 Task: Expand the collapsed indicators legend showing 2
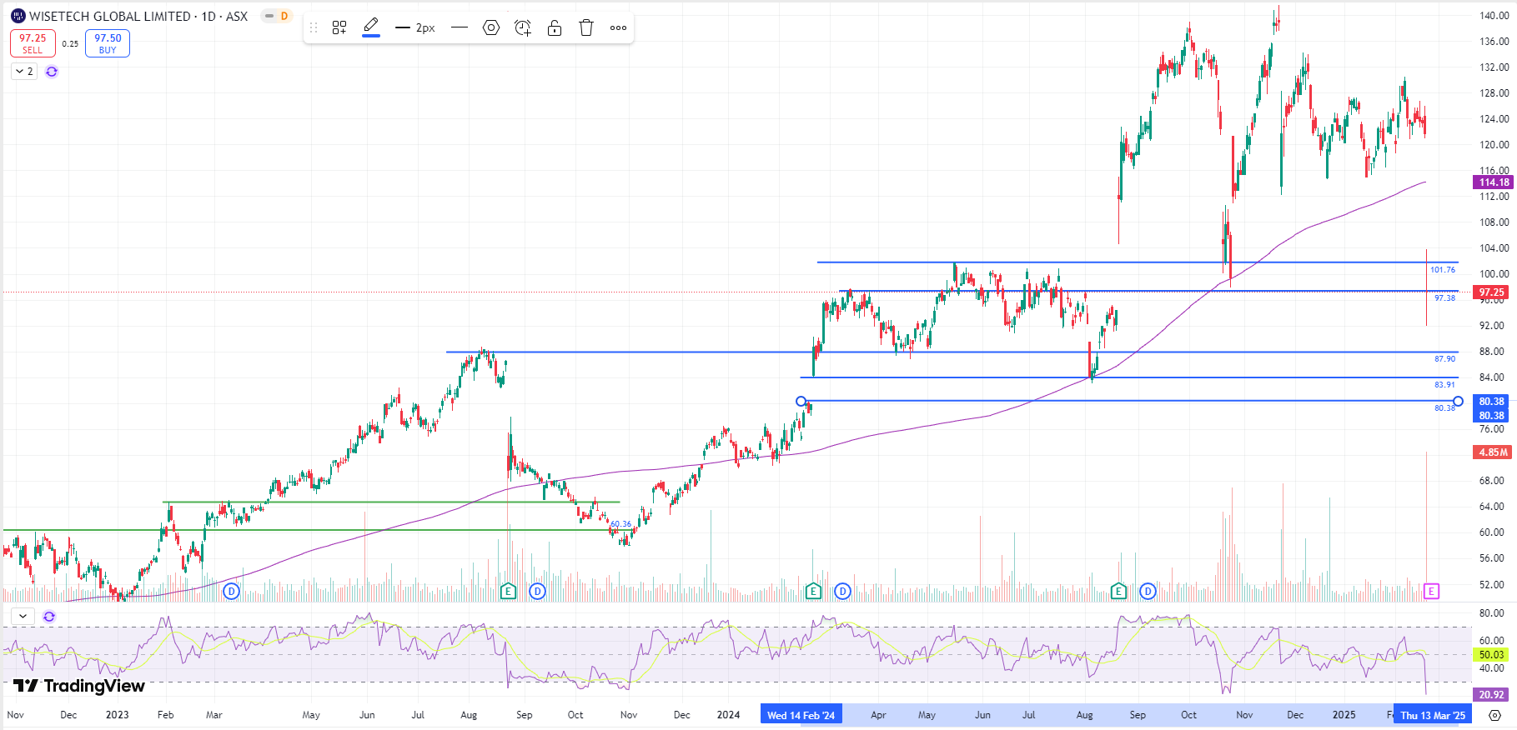[23, 72]
